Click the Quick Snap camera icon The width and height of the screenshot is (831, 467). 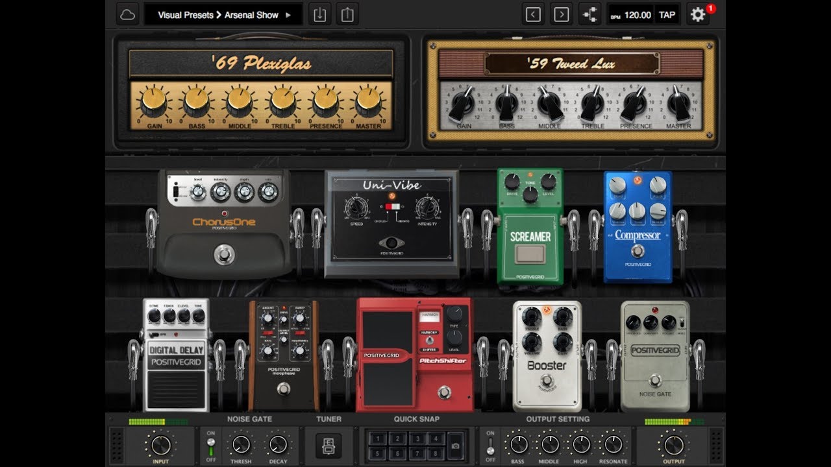click(455, 445)
